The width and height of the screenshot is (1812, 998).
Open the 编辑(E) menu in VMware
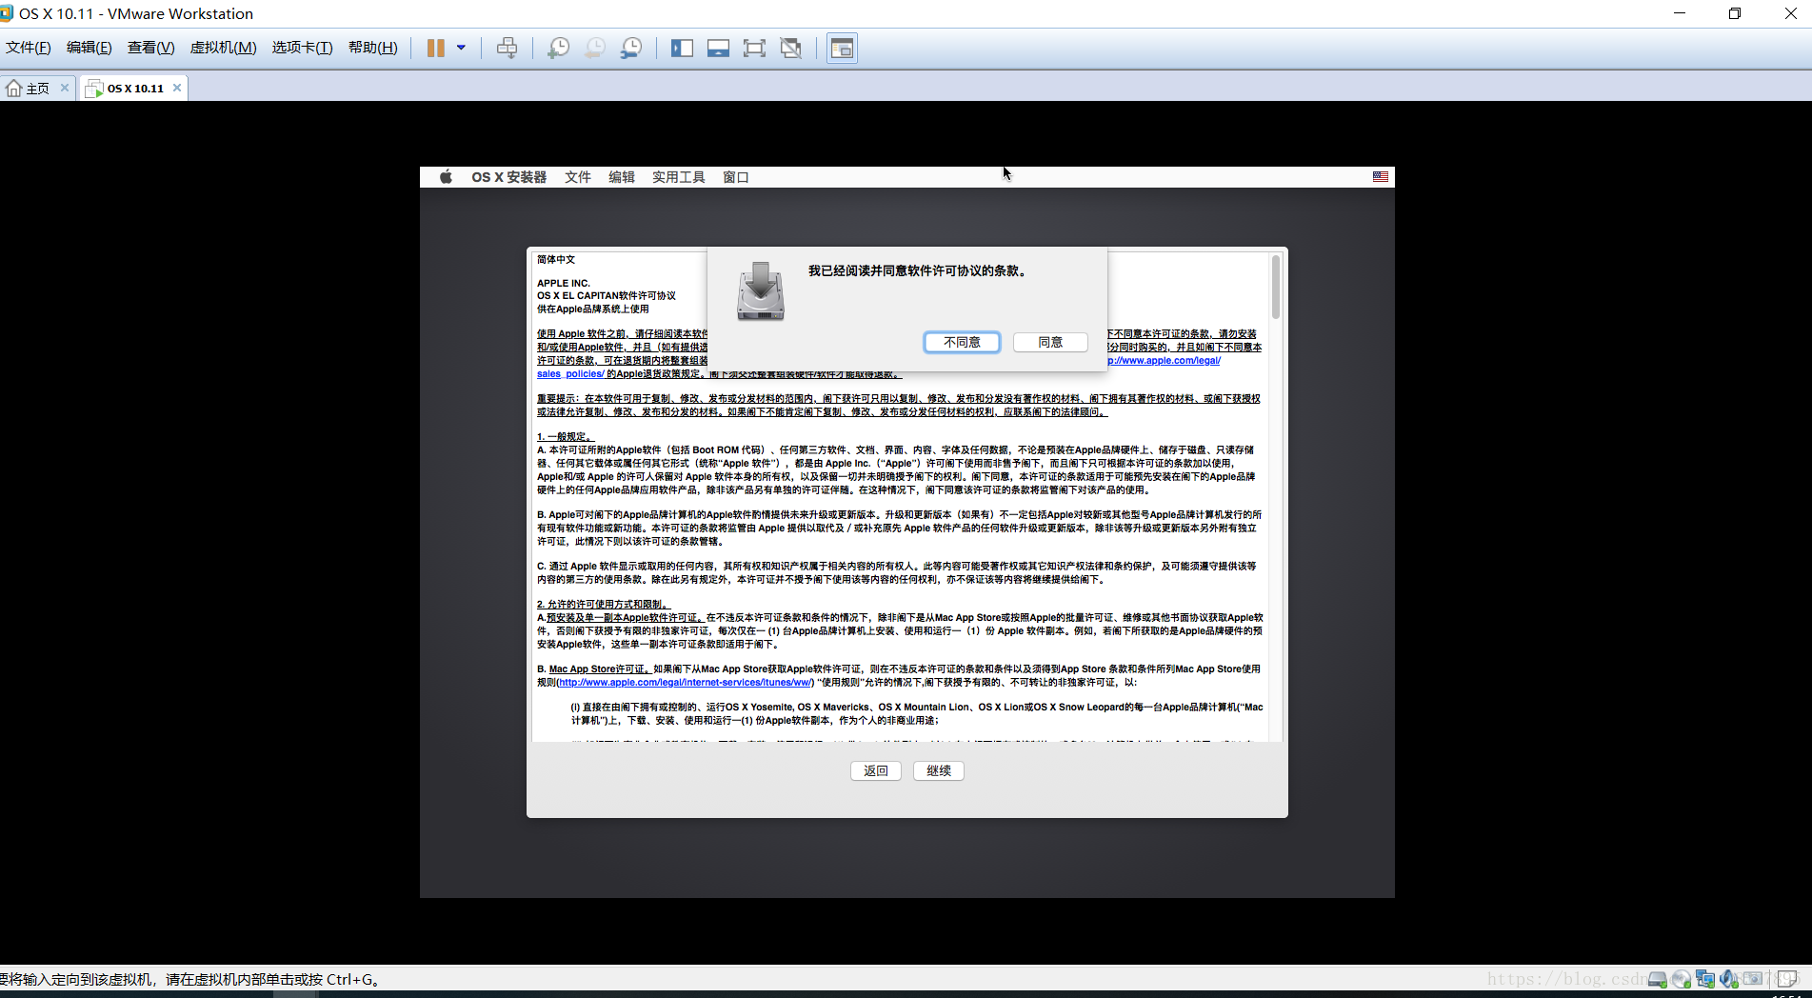89,48
